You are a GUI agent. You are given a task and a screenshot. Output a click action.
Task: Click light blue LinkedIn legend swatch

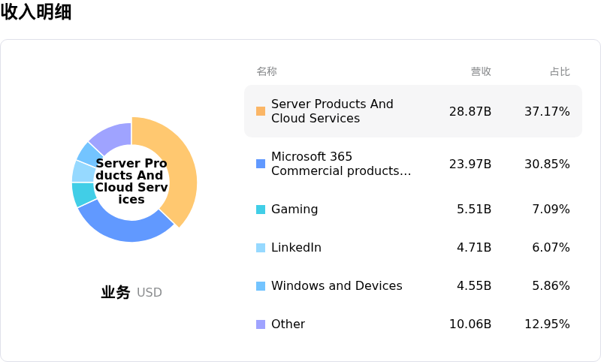point(261,248)
